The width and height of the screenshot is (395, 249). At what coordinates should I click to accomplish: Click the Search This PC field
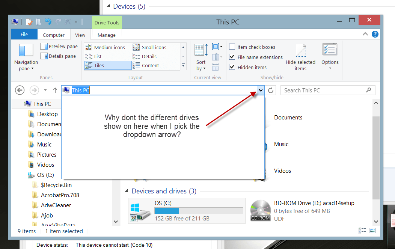tap(323, 90)
